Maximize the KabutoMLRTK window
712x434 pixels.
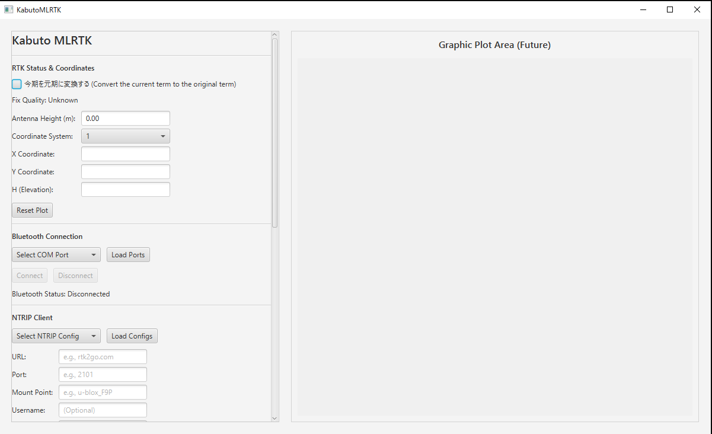click(670, 9)
